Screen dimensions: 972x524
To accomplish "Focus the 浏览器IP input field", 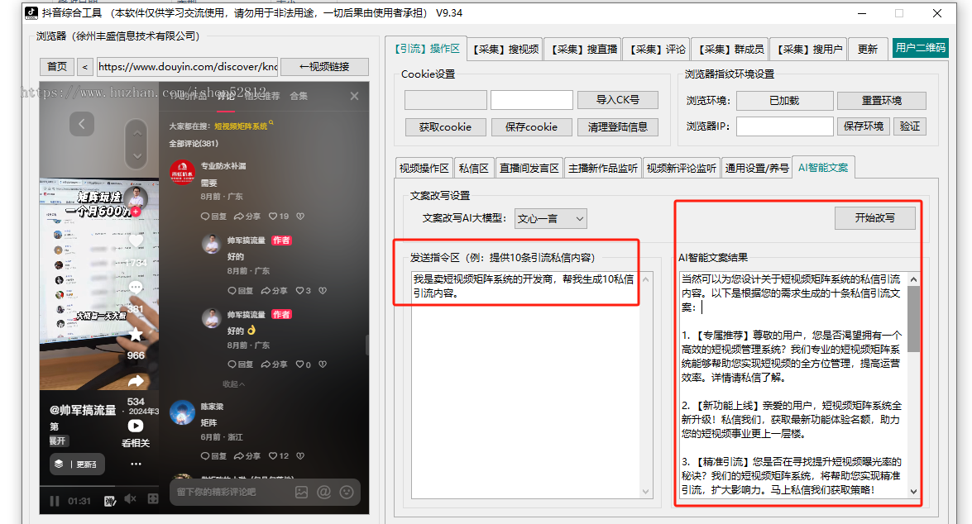I will [784, 126].
